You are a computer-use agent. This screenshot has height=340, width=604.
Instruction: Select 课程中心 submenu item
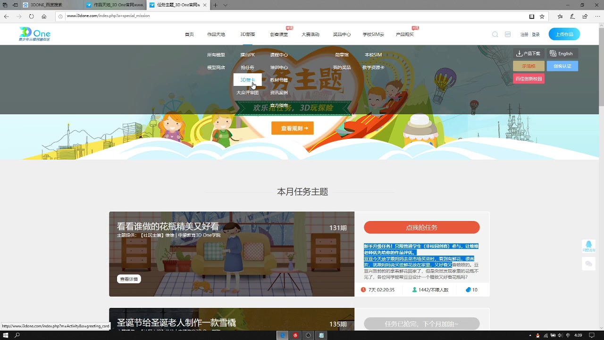(x=279, y=55)
